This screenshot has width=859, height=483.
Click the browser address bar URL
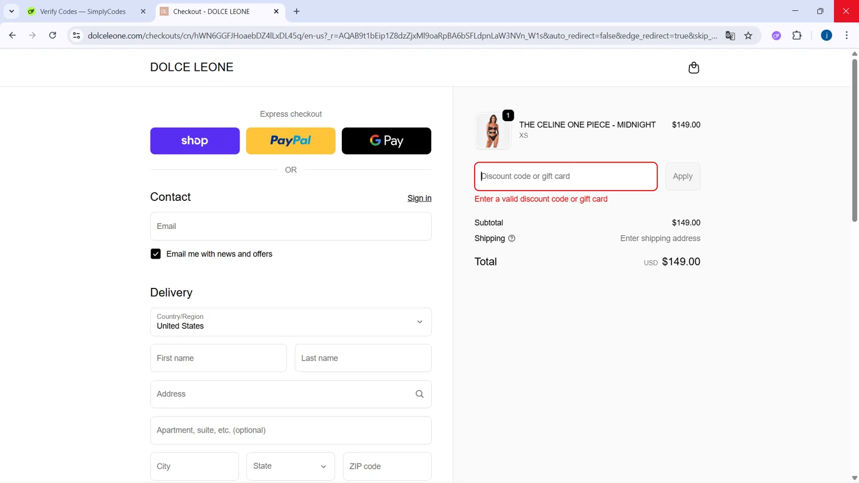pos(403,35)
